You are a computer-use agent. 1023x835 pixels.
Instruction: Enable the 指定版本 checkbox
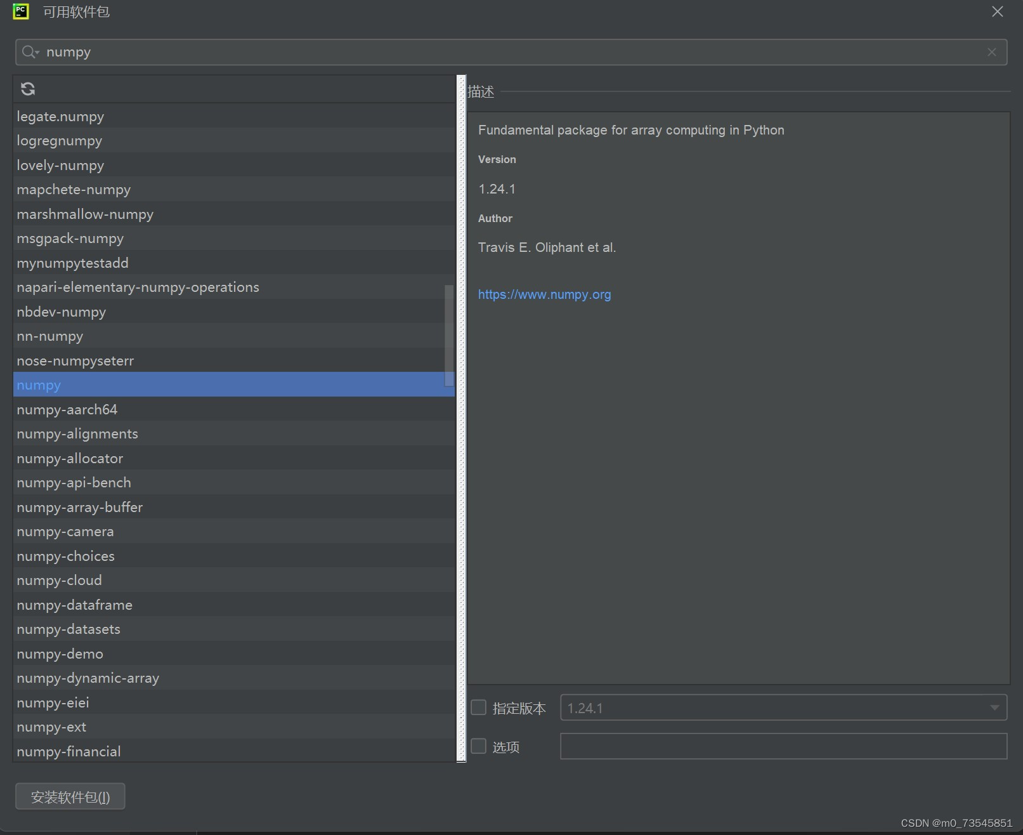(478, 707)
